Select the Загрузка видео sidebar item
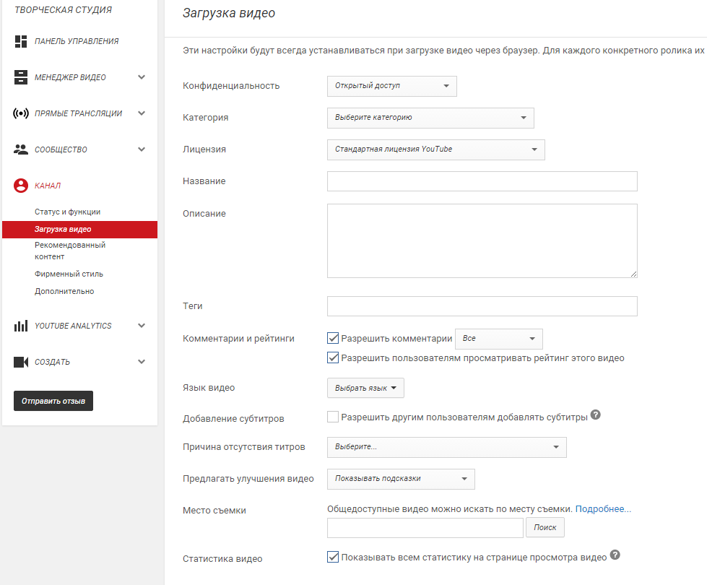 [80, 229]
